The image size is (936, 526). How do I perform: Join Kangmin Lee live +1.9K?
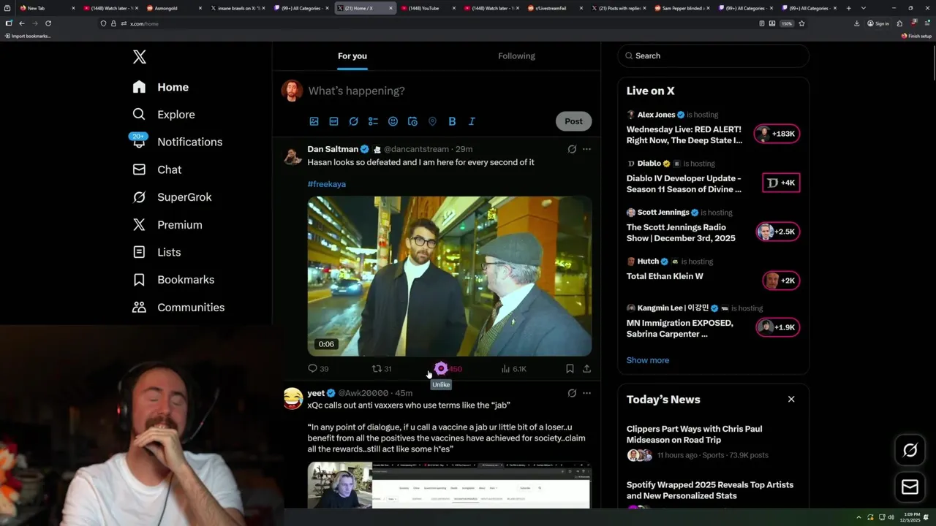778,327
